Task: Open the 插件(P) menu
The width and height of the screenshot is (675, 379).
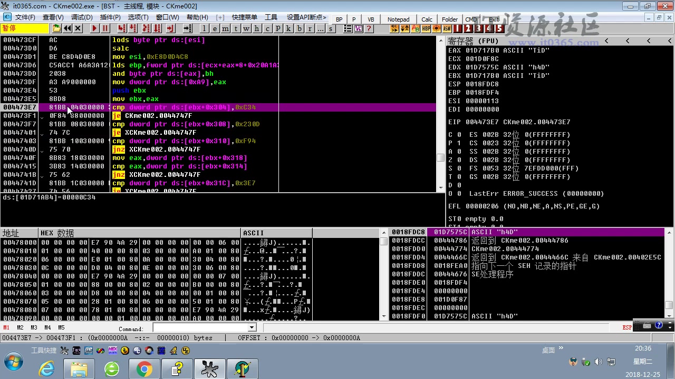Action: [110, 17]
